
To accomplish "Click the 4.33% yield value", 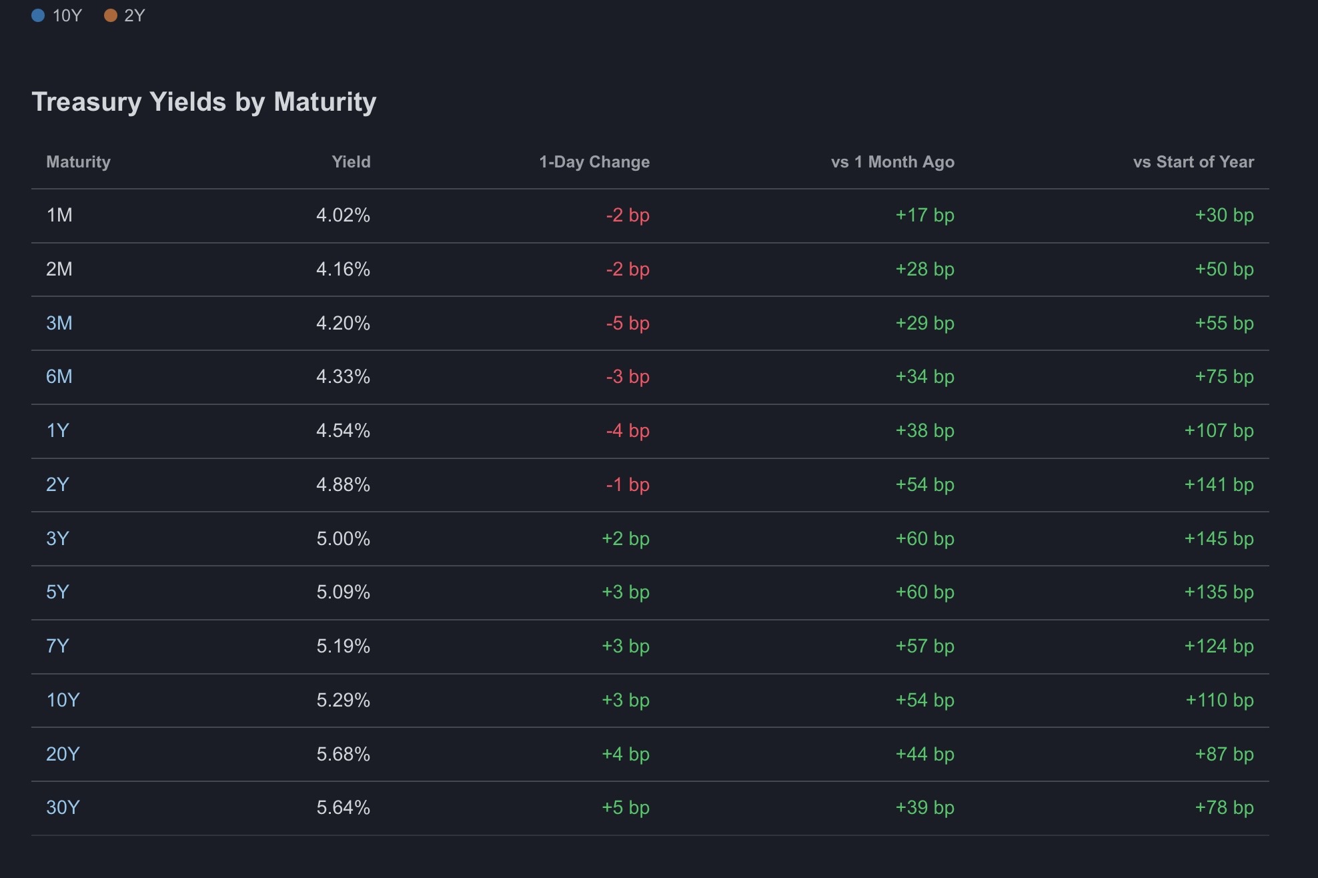I will click(343, 377).
